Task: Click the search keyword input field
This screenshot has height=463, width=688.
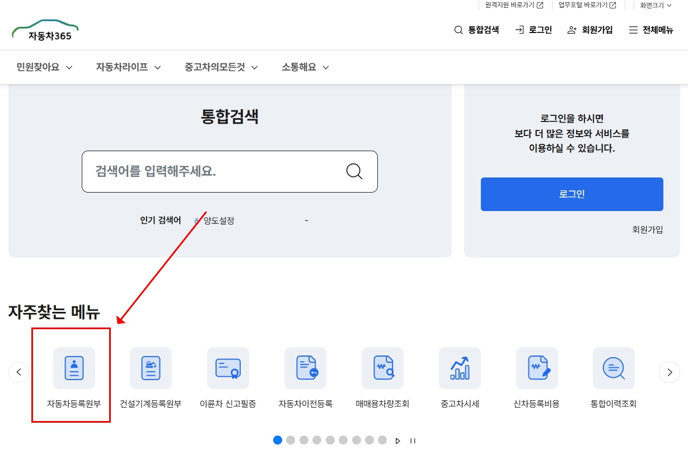Action: (x=218, y=171)
